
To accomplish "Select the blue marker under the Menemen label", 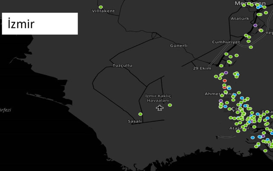I will pyautogui.click(x=258, y=7).
